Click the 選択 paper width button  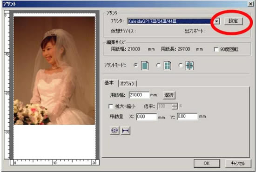(169, 95)
